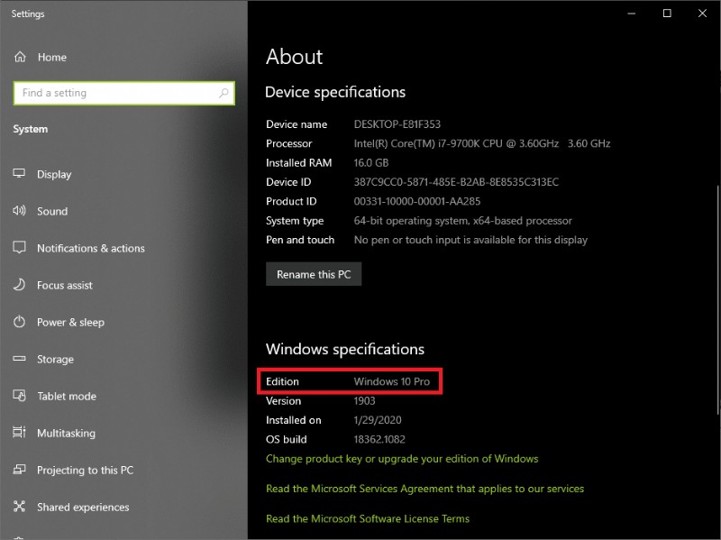Click the Display monitor icon

[x=19, y=174]
